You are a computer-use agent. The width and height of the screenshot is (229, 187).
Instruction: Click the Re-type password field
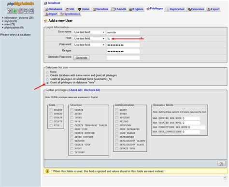click(123, 51)
